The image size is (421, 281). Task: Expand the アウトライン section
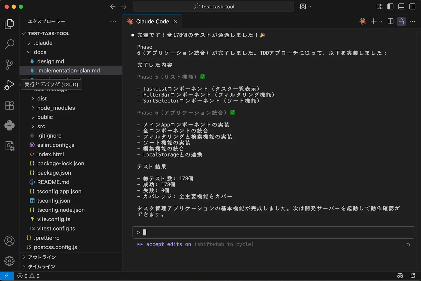click(42, 257)
